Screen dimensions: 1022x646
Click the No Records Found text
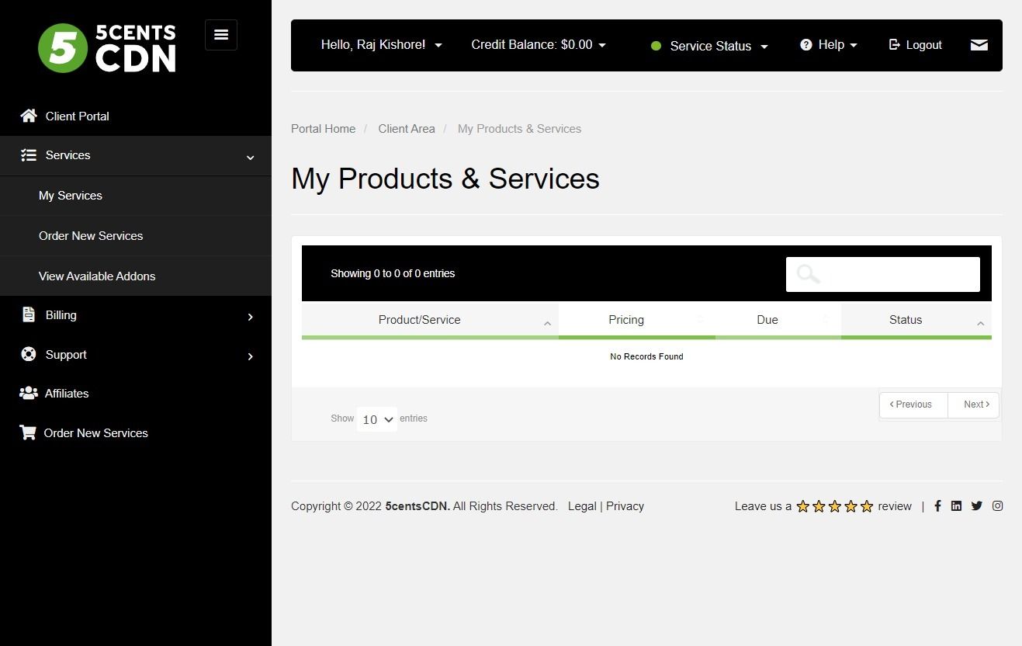[x=646, y=356]
